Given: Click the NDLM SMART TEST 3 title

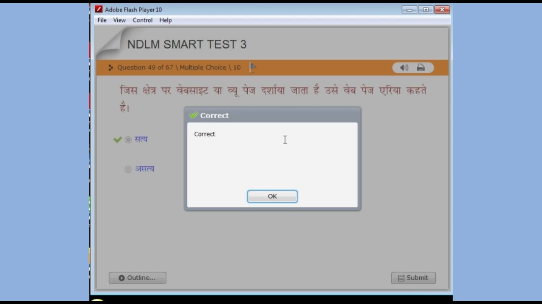Looking at the screenshot, I should (x=187, y=44).
